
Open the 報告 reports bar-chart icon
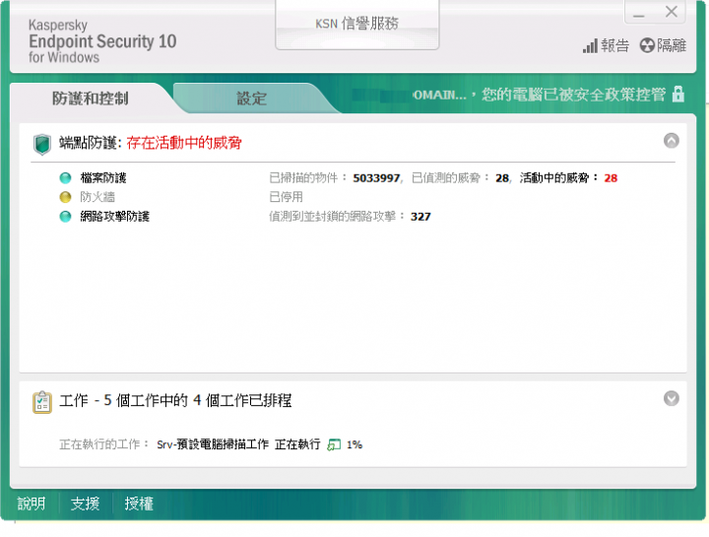click(x=590, y=45)
